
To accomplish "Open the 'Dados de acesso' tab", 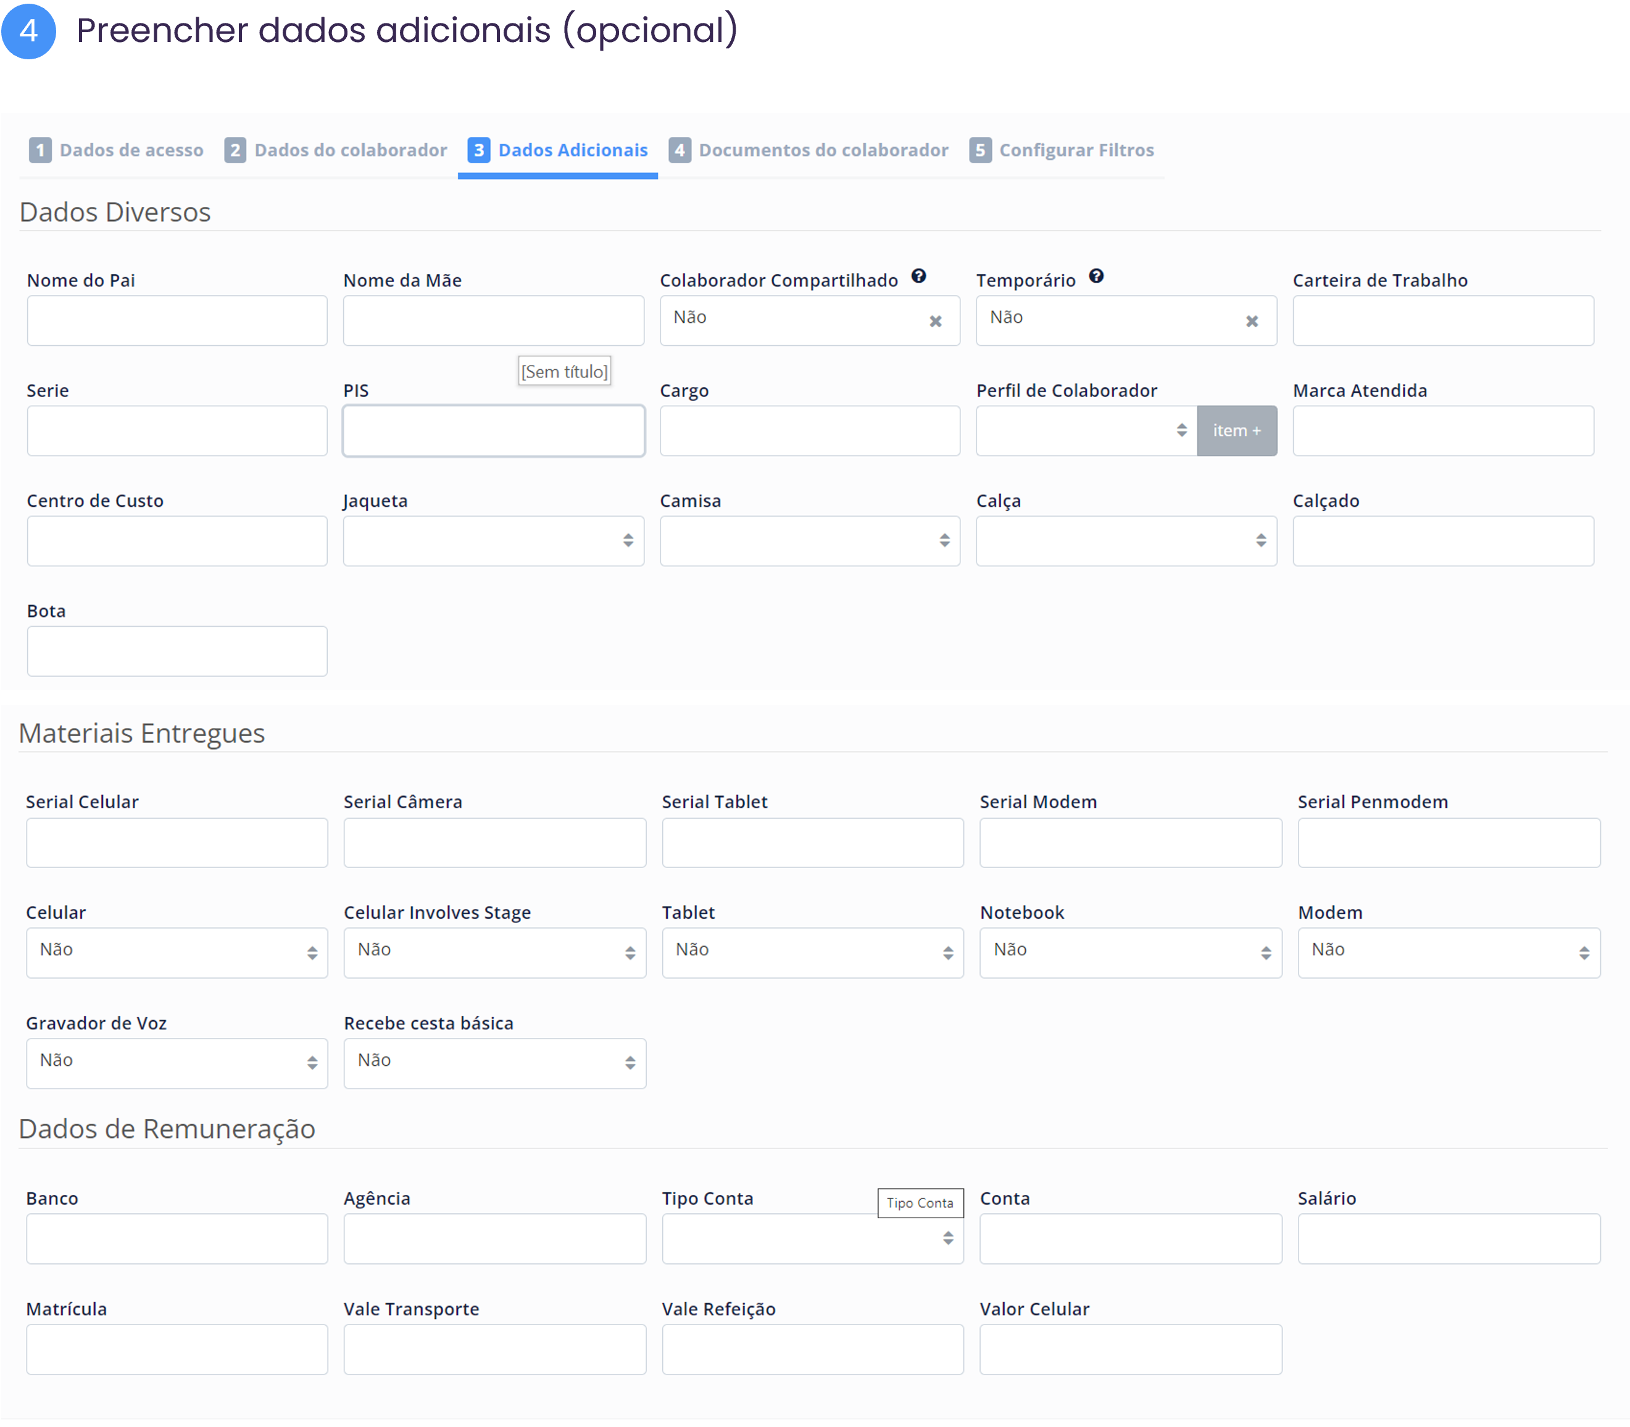I will click(116, 149).
